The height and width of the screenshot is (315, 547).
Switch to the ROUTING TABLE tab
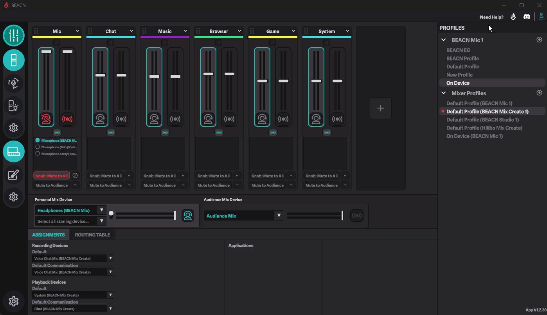tap(92, 235)
